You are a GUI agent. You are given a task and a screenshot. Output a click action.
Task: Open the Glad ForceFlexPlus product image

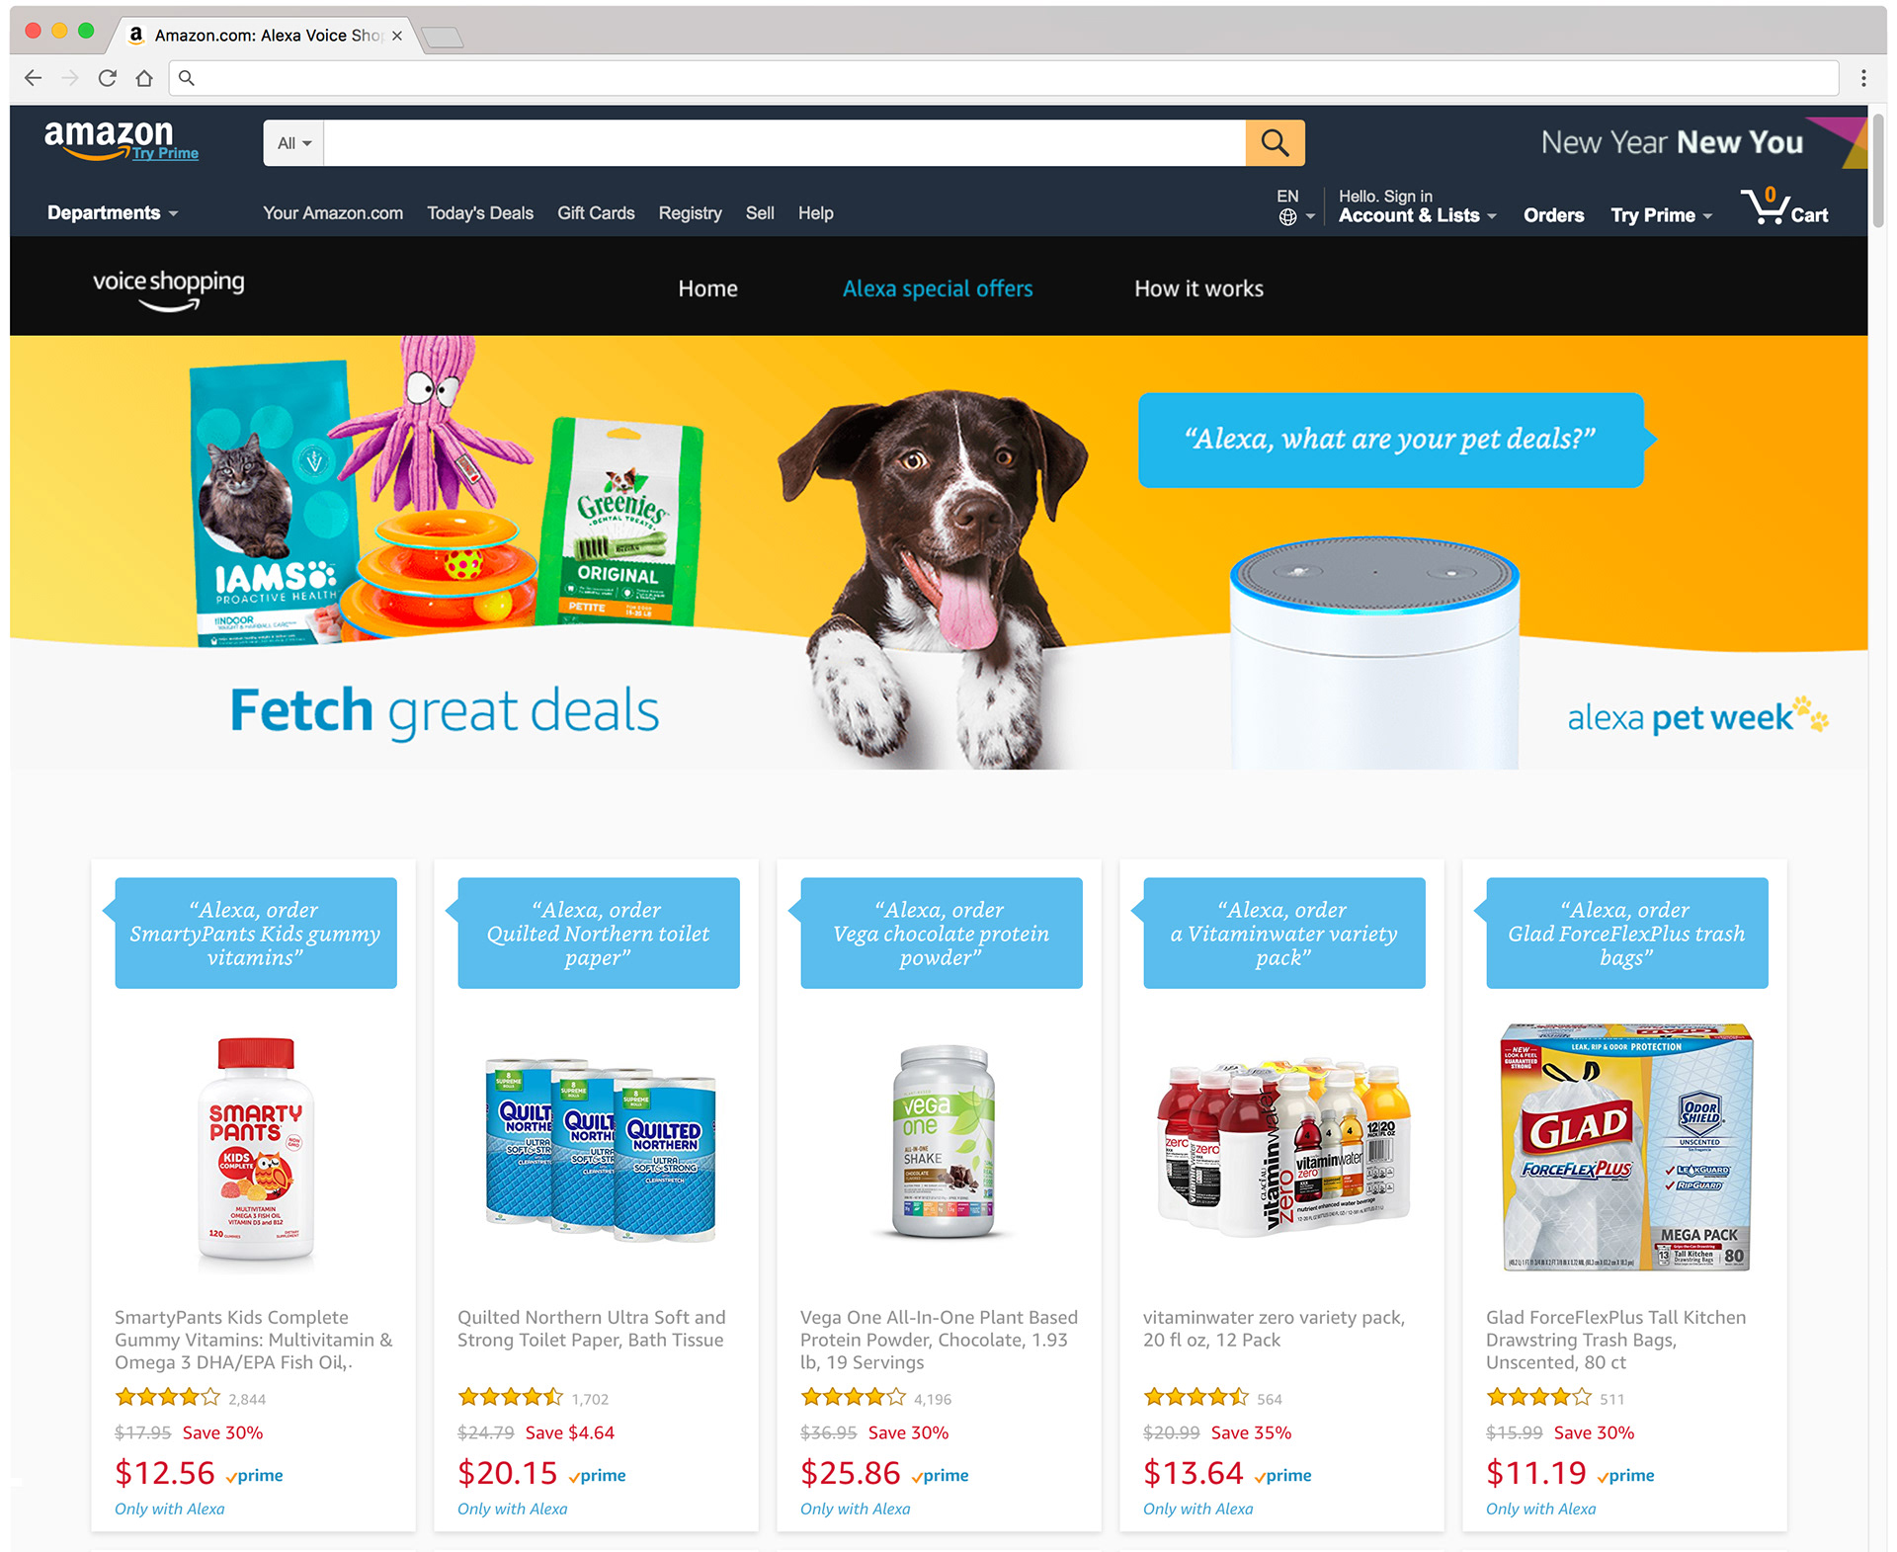(1626, 1147)
